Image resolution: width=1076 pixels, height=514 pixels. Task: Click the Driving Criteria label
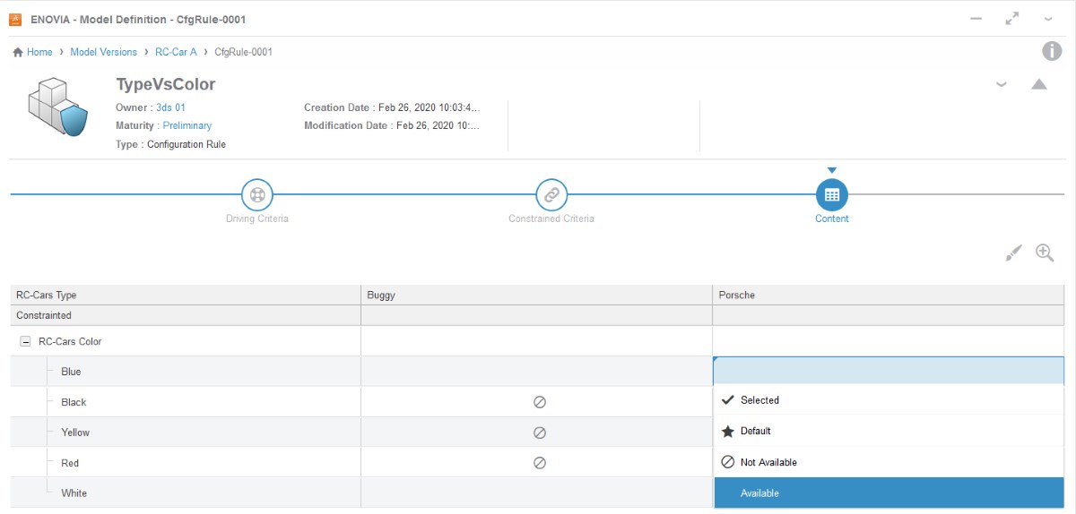[x=257, y=218]
